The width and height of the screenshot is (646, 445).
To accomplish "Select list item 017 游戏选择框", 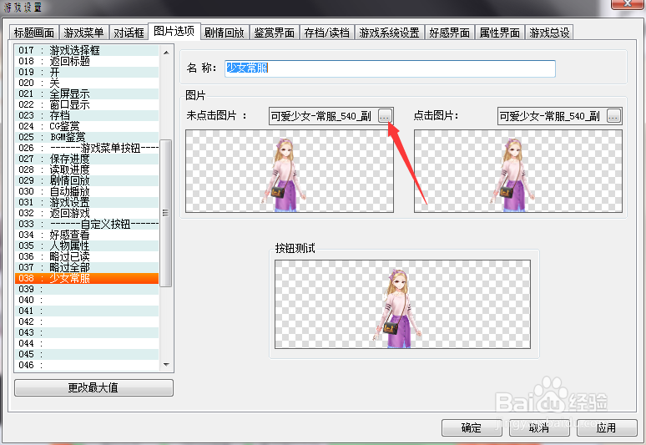I will click(87, 50).
